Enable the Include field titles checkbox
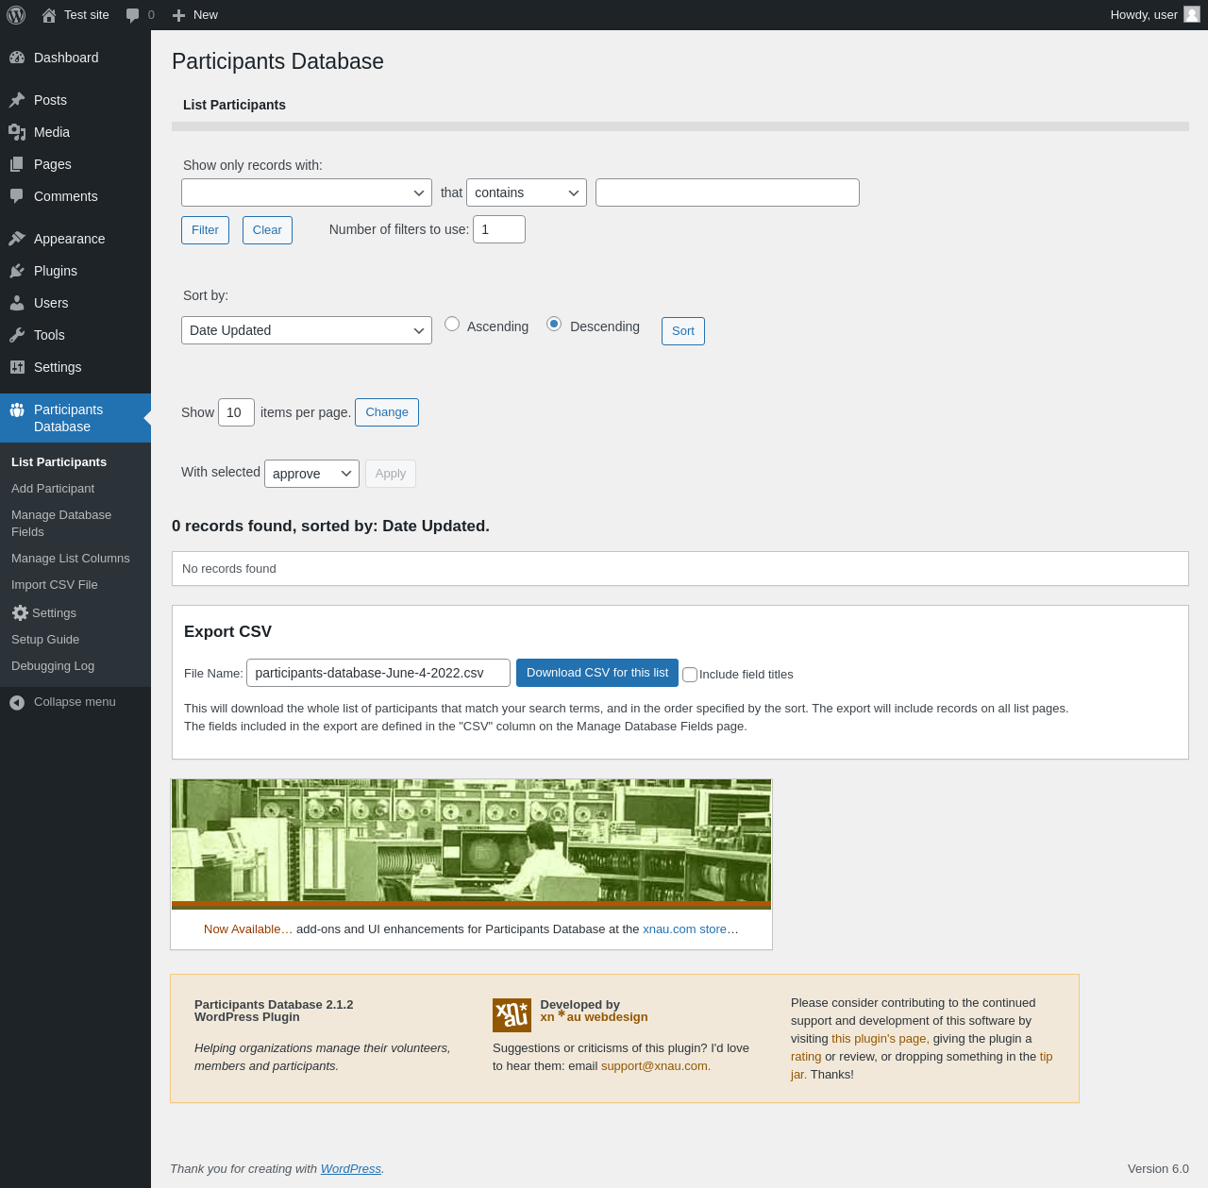 coord(690,675)
